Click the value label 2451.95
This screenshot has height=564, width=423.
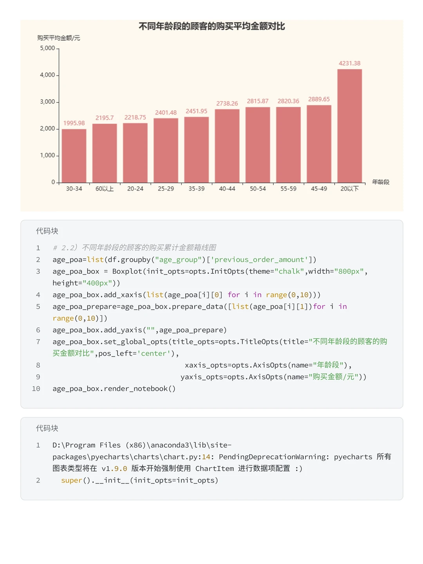[x=197, y=111]
